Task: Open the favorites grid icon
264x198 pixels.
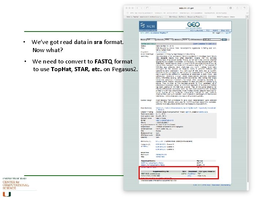Action: coord(128,13)
